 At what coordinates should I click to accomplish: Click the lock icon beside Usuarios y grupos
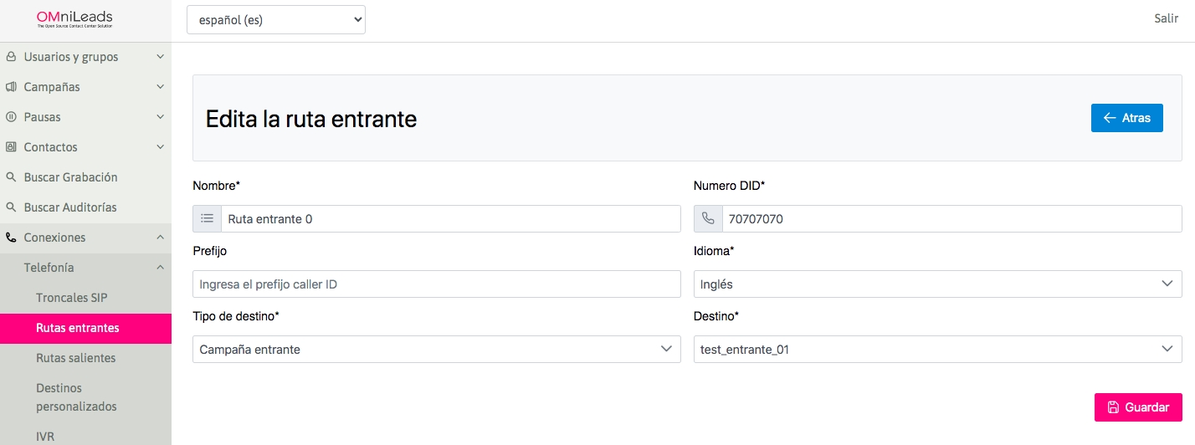tap(11, 57)
